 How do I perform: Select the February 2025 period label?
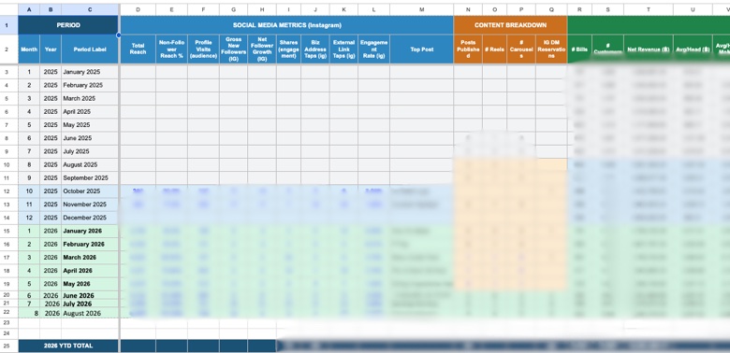(x=90, y=86)
